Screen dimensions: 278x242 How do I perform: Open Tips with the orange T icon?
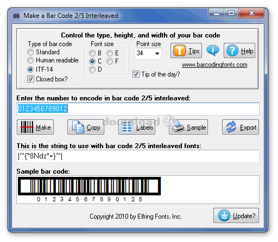pyautogui.click(x=186, y=50)
